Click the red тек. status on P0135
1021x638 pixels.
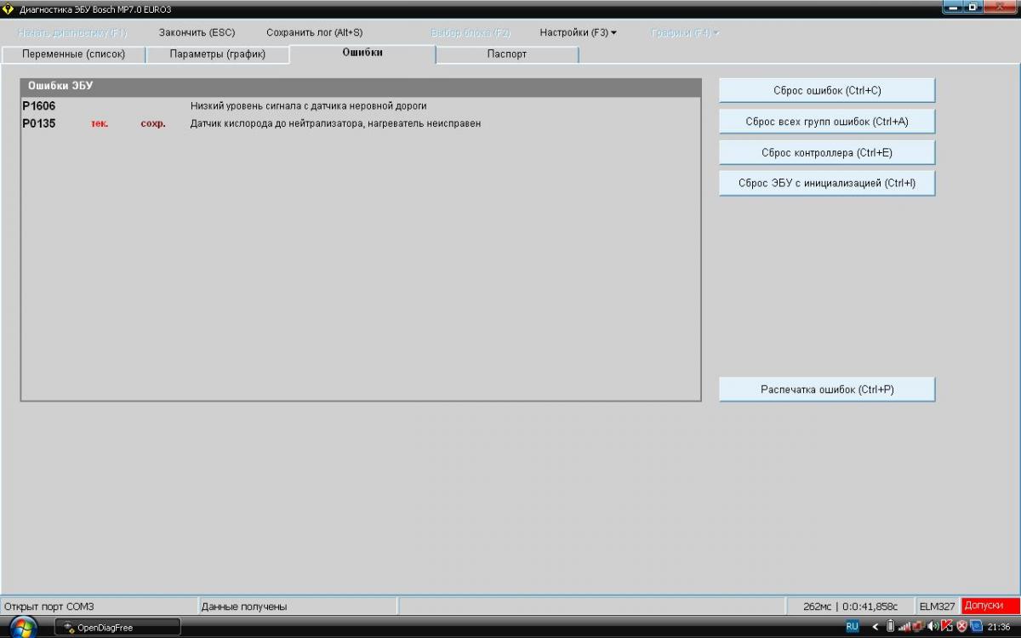[100, 123]
